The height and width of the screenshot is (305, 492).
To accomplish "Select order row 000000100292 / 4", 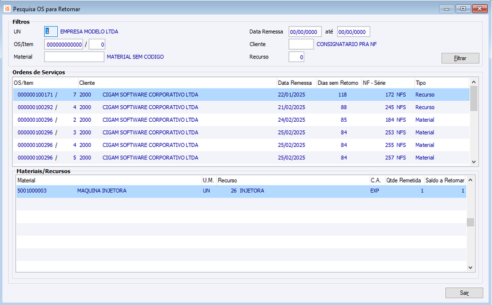I will pyautogui.click(x=241, y=108).
